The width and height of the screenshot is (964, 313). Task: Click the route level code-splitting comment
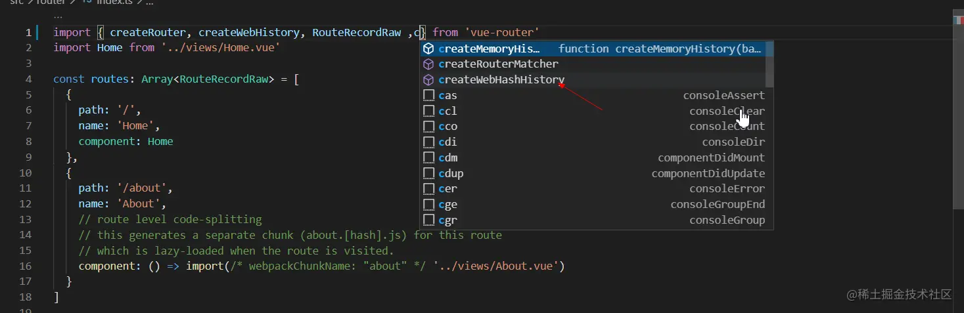click(x=170, y=219)
